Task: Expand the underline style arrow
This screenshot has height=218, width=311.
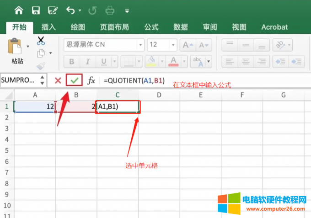Action: pyautogui.click(x=115, y=62)
